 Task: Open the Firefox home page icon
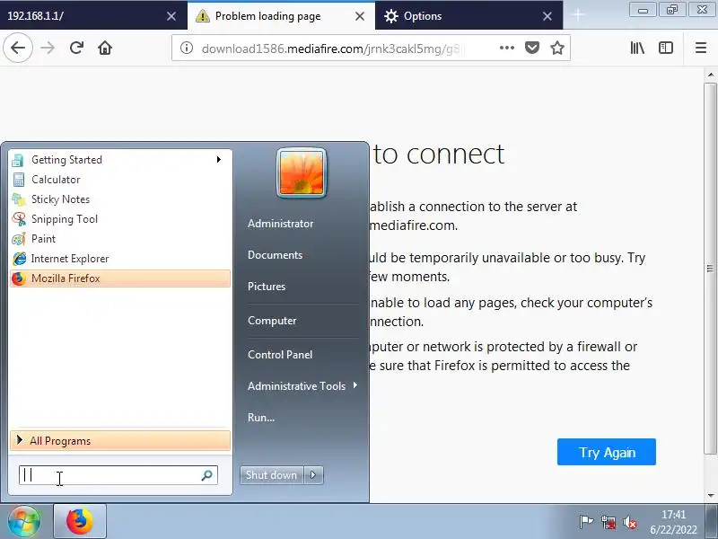tap(105, 48)
